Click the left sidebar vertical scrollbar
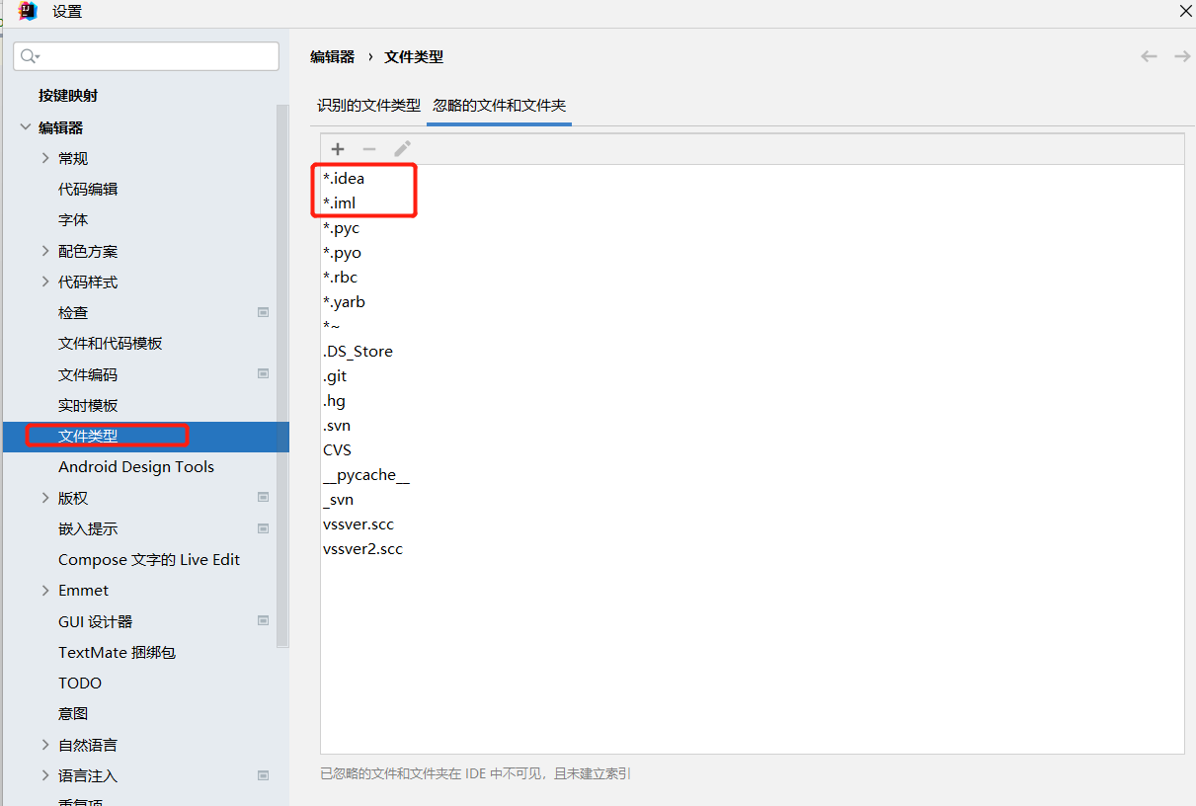The image size is (1196, 806). point(282,375)
